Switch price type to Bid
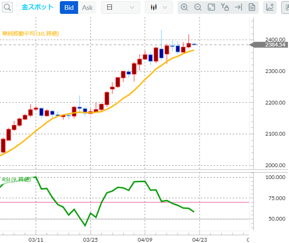The height and width of the screenshot is (243, 289). (69, 7)
